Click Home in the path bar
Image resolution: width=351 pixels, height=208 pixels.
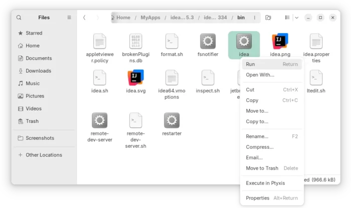123,18
